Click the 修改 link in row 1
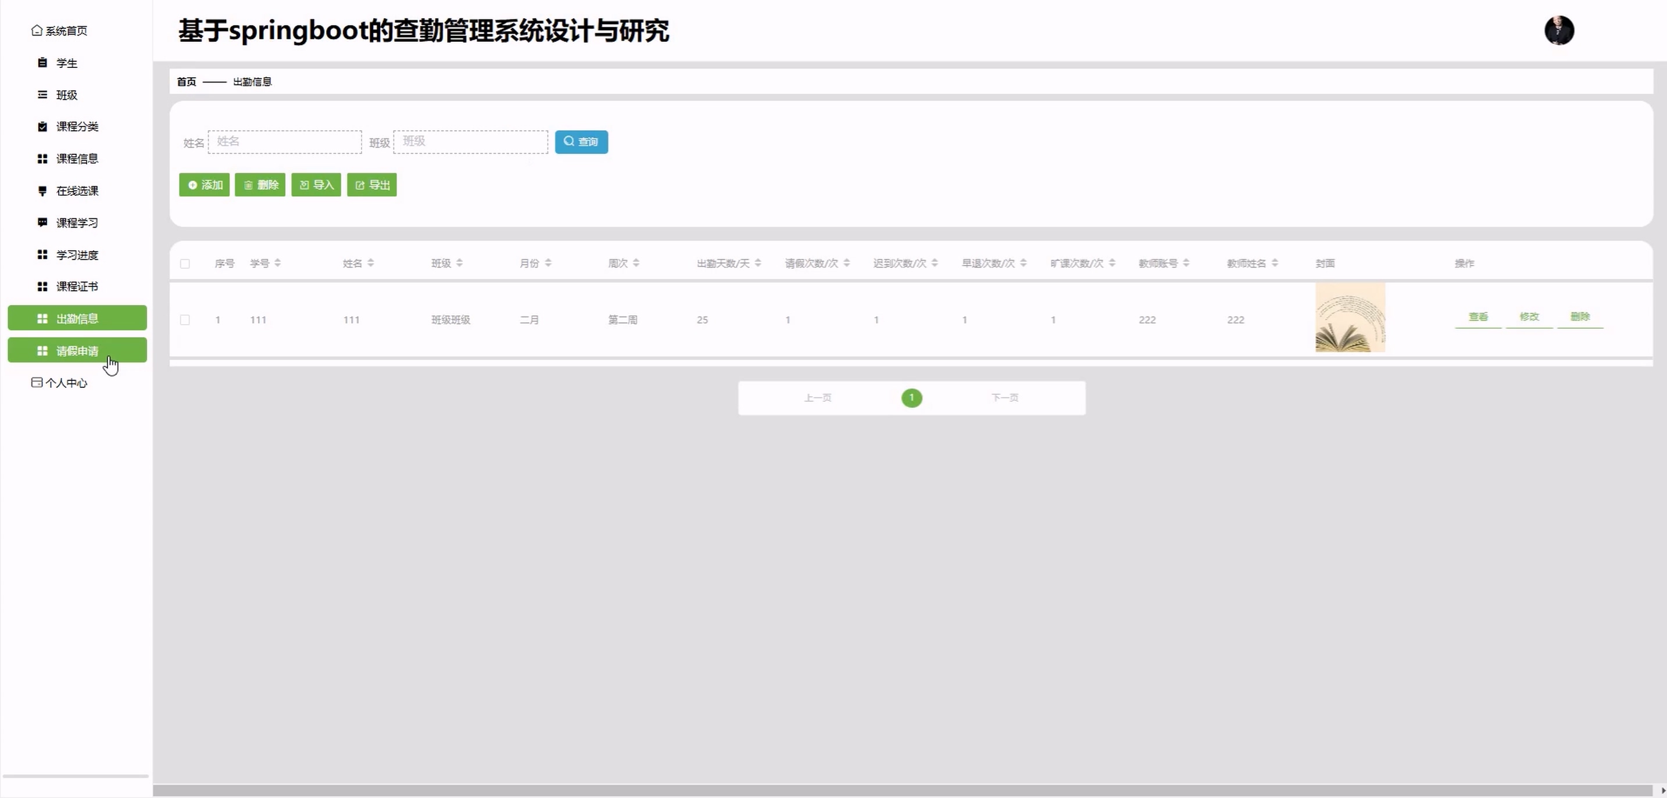 tap(1529, 317)
